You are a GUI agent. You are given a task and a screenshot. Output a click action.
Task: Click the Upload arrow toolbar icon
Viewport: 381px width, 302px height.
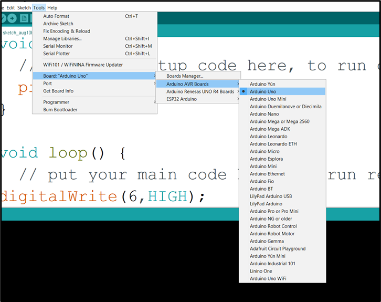point(12,18)
